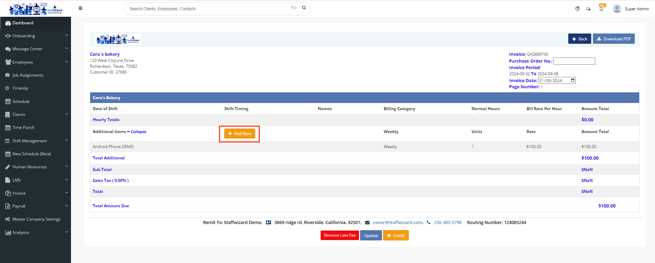The width and height of the screenshot is (655, 263).
Task: Open the notifications bell
Action: [602, 8]
